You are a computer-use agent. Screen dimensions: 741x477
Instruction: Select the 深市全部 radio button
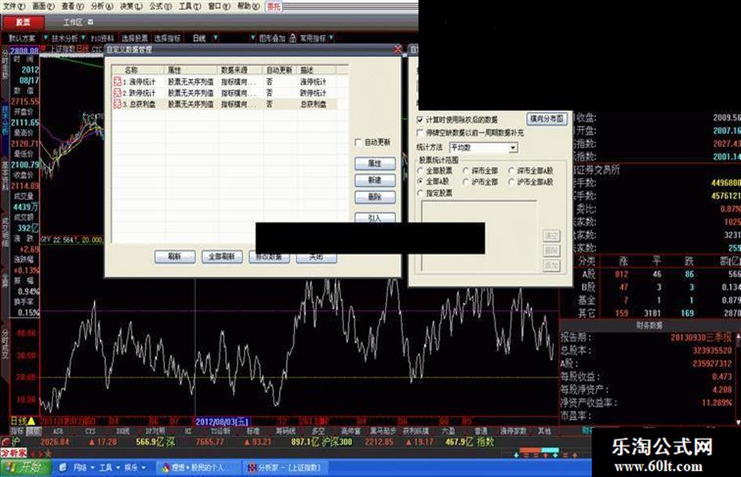[x=466, y=171]
